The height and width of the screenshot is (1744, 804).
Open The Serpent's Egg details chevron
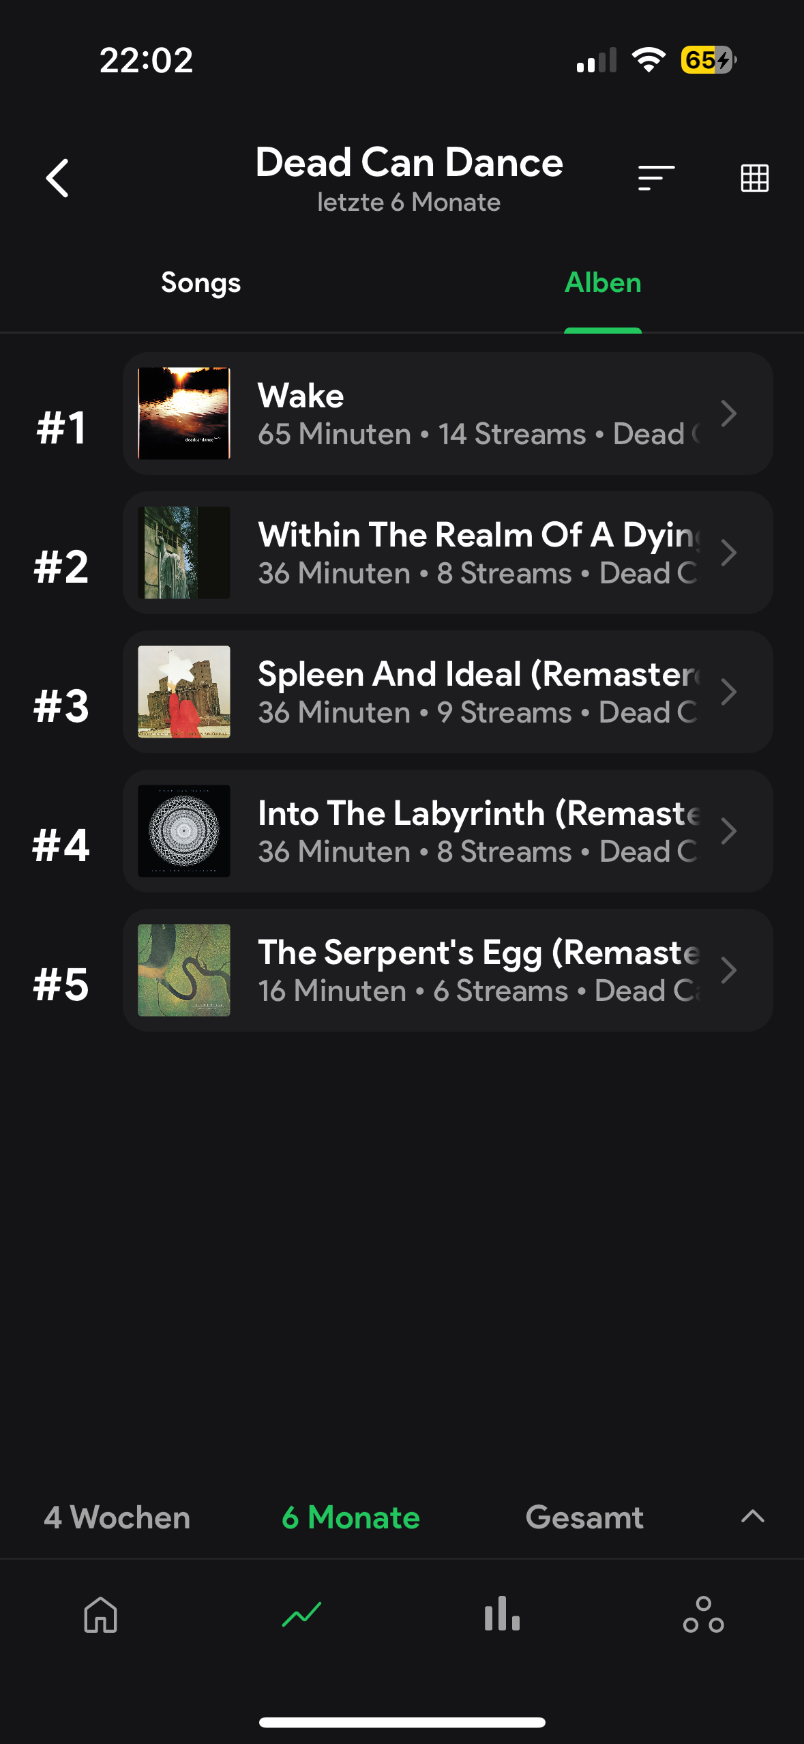tap(728, 970)
